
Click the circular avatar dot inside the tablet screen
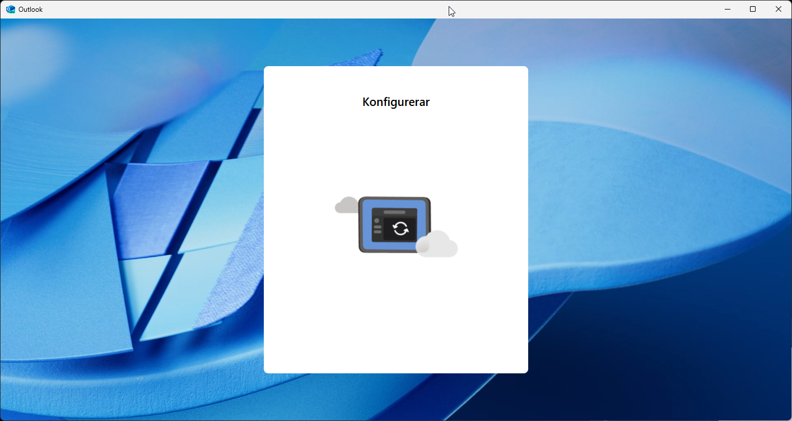click(x=377, y=220)
